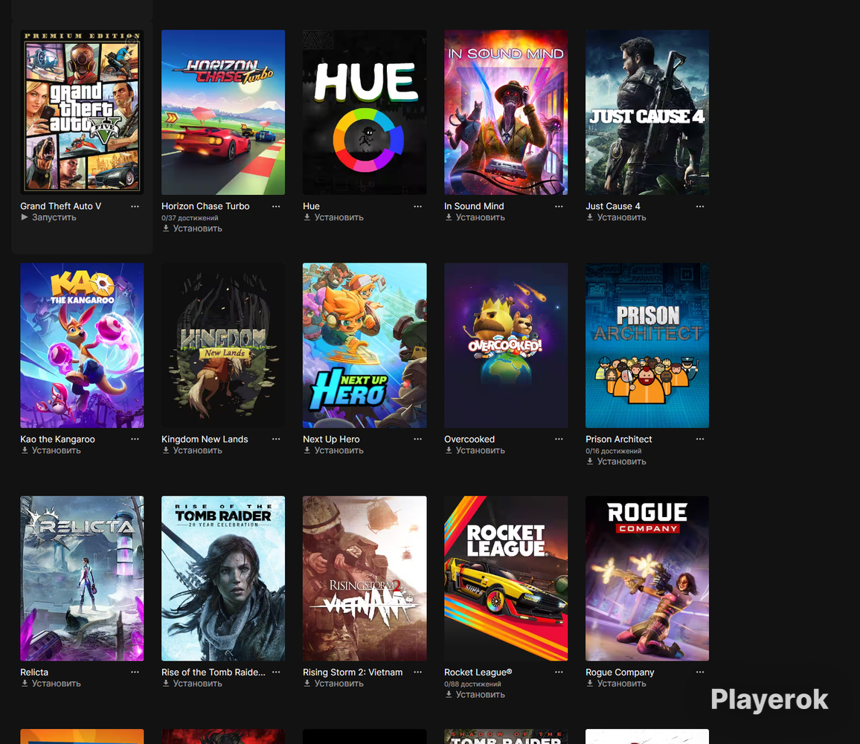Click Установить under In Sound Mind

(x=475, y=218)
